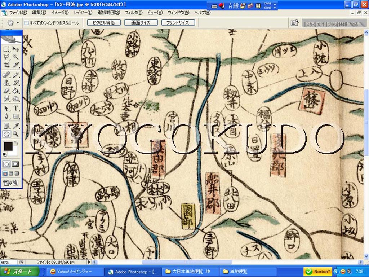Choose the Crop tool
The width and height of the screenshot is (369, 277).
click(x=6, y=65)
